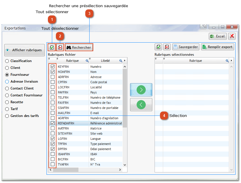Click the vertical scrollbar down arrow in file list
The width and height of the screenshot is (241, 183).
point(125,165)
